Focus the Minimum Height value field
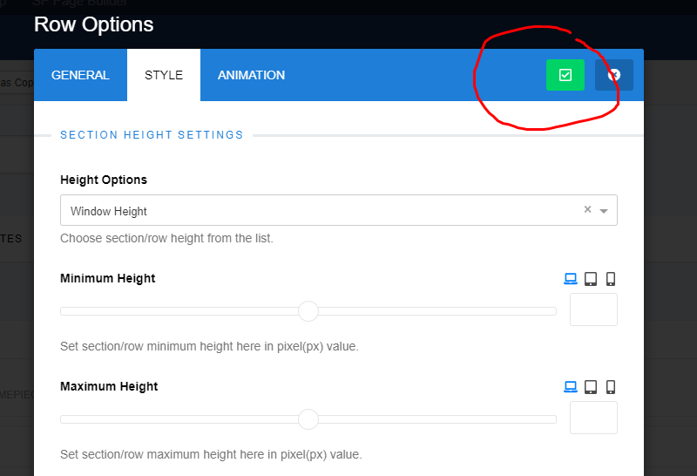The width and height of the screenshot is (697, 476). (593, 309)
